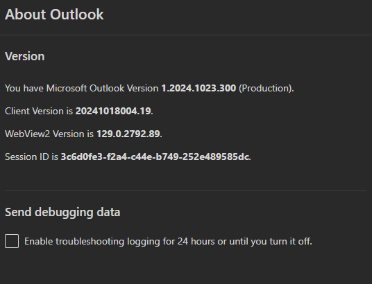
Task: Click the Send debugging data heading
Action: (x=62, y=212)
